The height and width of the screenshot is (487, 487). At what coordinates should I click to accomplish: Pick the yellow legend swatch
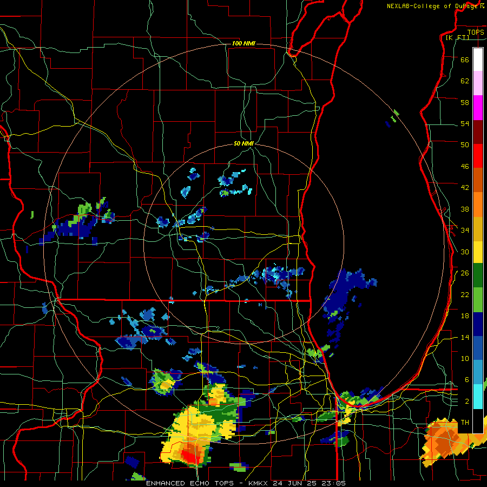[x=478, y=252]
